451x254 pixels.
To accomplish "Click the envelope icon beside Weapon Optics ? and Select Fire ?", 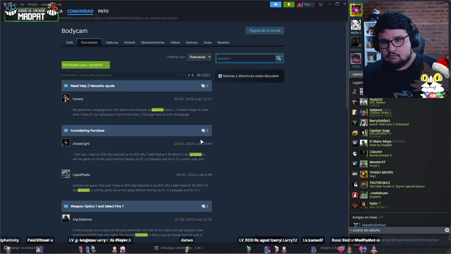I will pyautogui.click(x=66, y=206).
